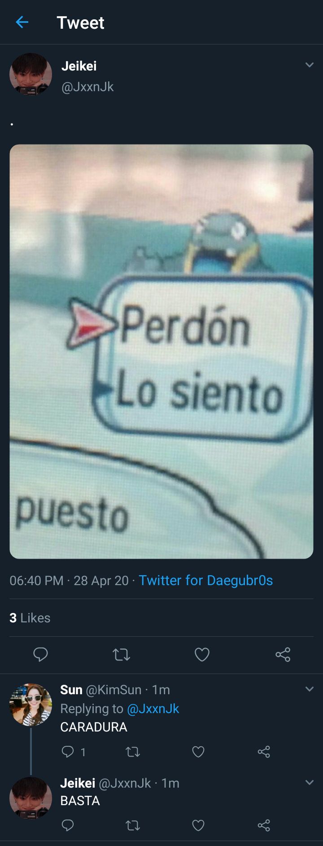Retweet Sun's CARADURA reply
Image resolution: width=323 pixels, height=846 pixels.
(133, 752)
